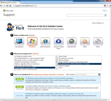Select the Windows problem area icon
Image resolution: width=111 pixels, height=101 pixels.
tap(32, 41)
